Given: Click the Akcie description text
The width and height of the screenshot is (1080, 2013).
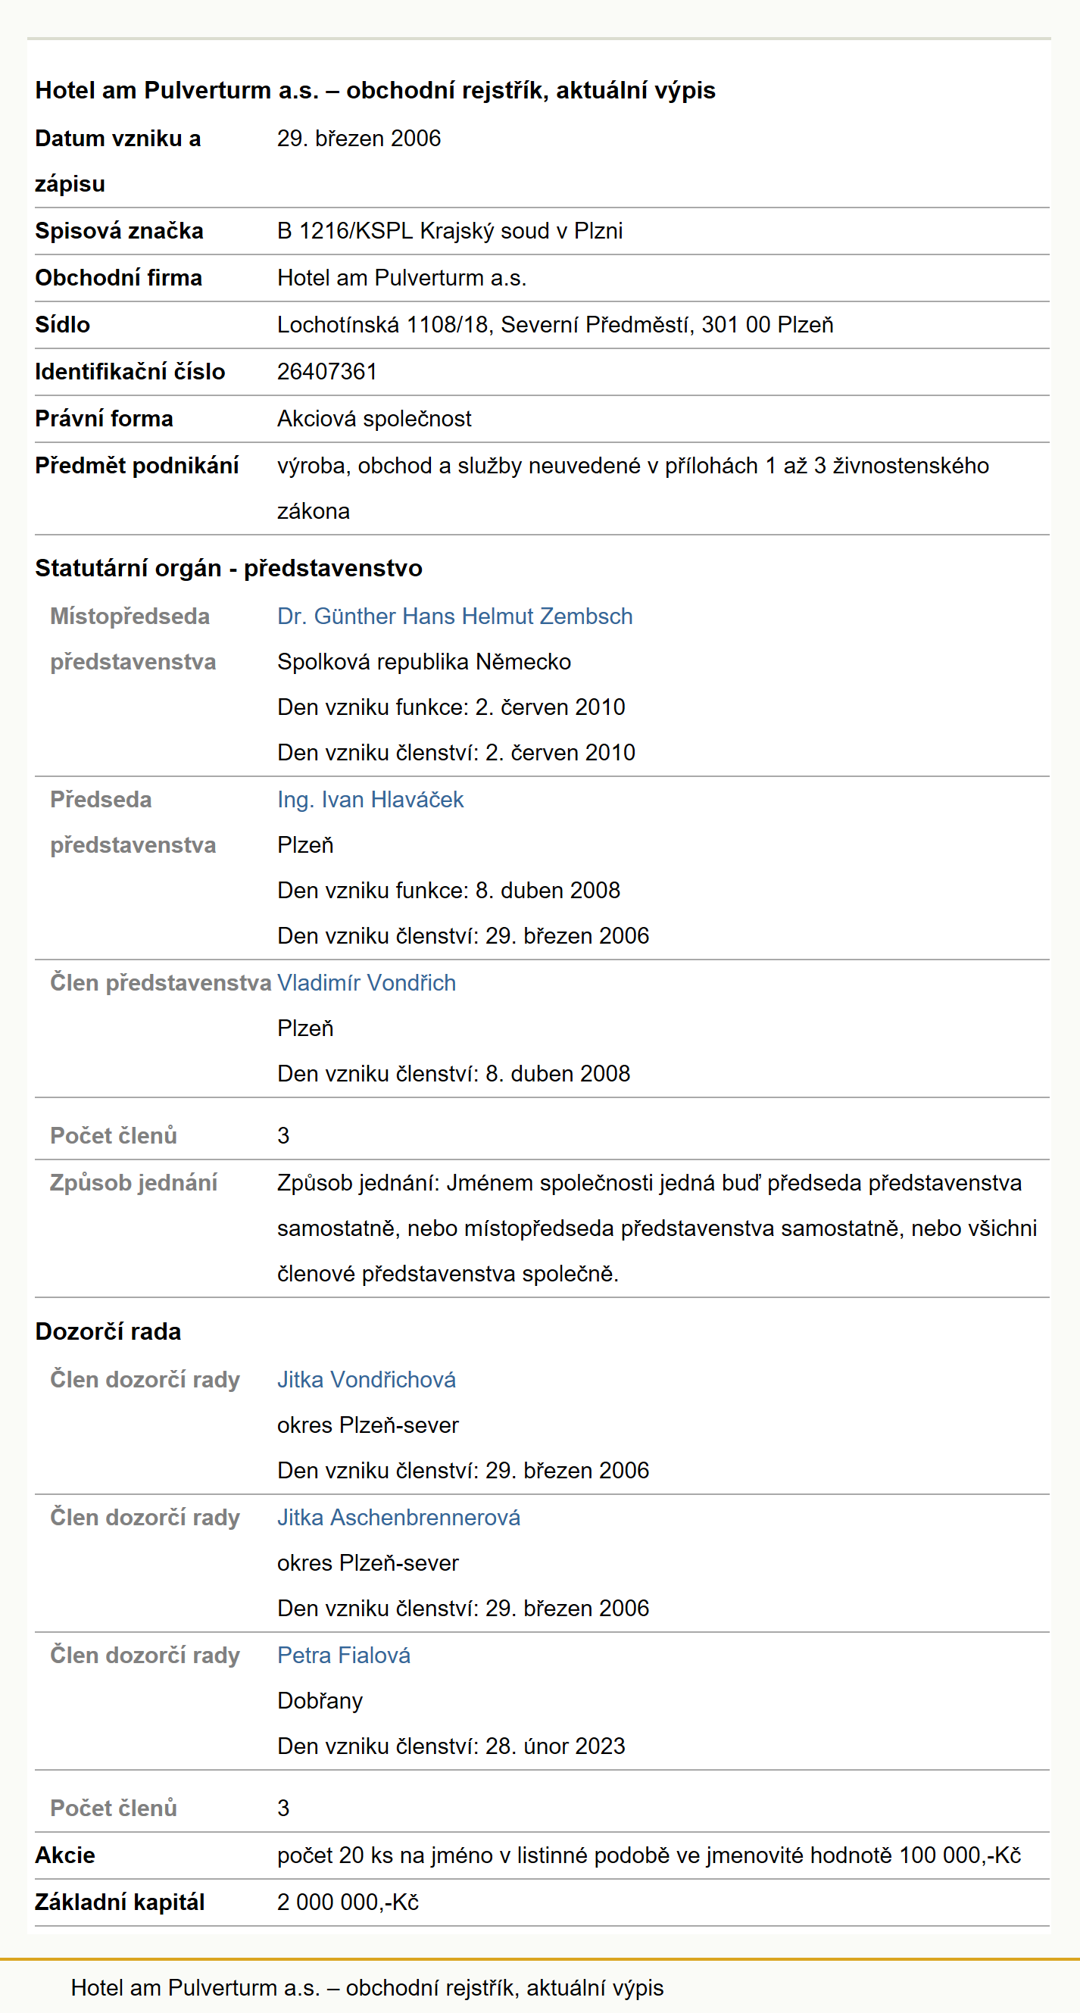Looking at the screenshot, I should coord(648,1855).
